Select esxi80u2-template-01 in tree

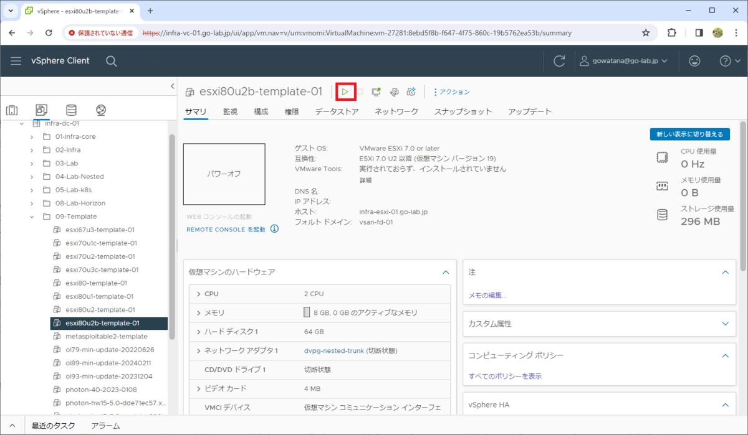pyautogui.click(x=100, y=310)
